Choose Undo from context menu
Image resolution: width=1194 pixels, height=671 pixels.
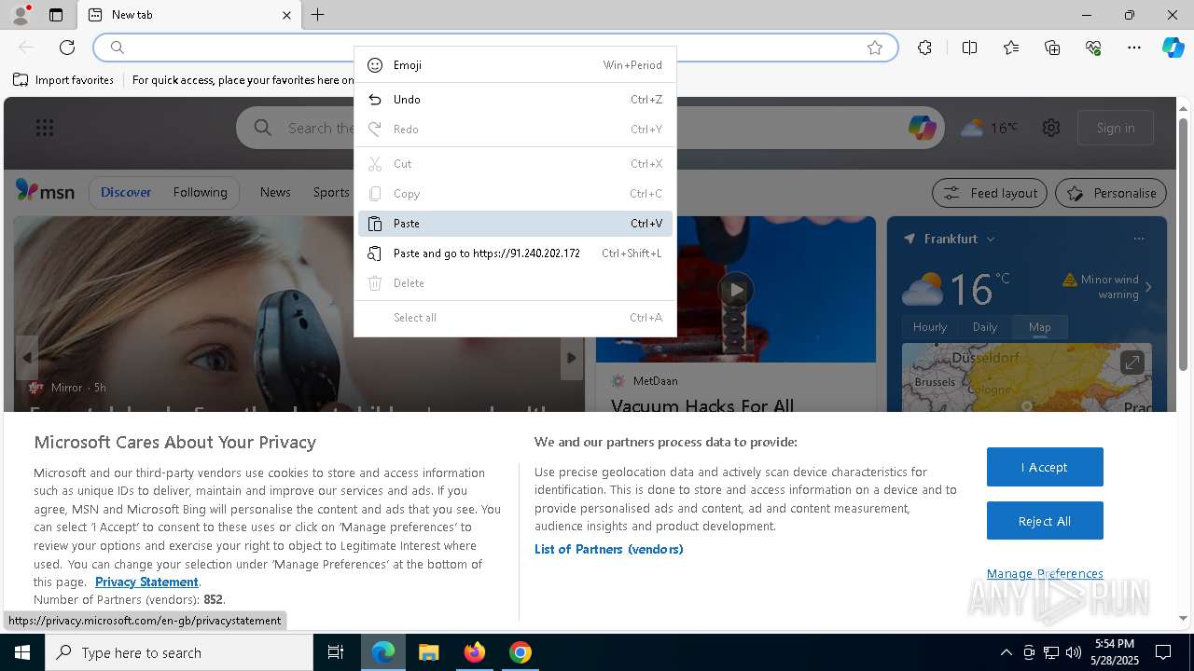515,100
